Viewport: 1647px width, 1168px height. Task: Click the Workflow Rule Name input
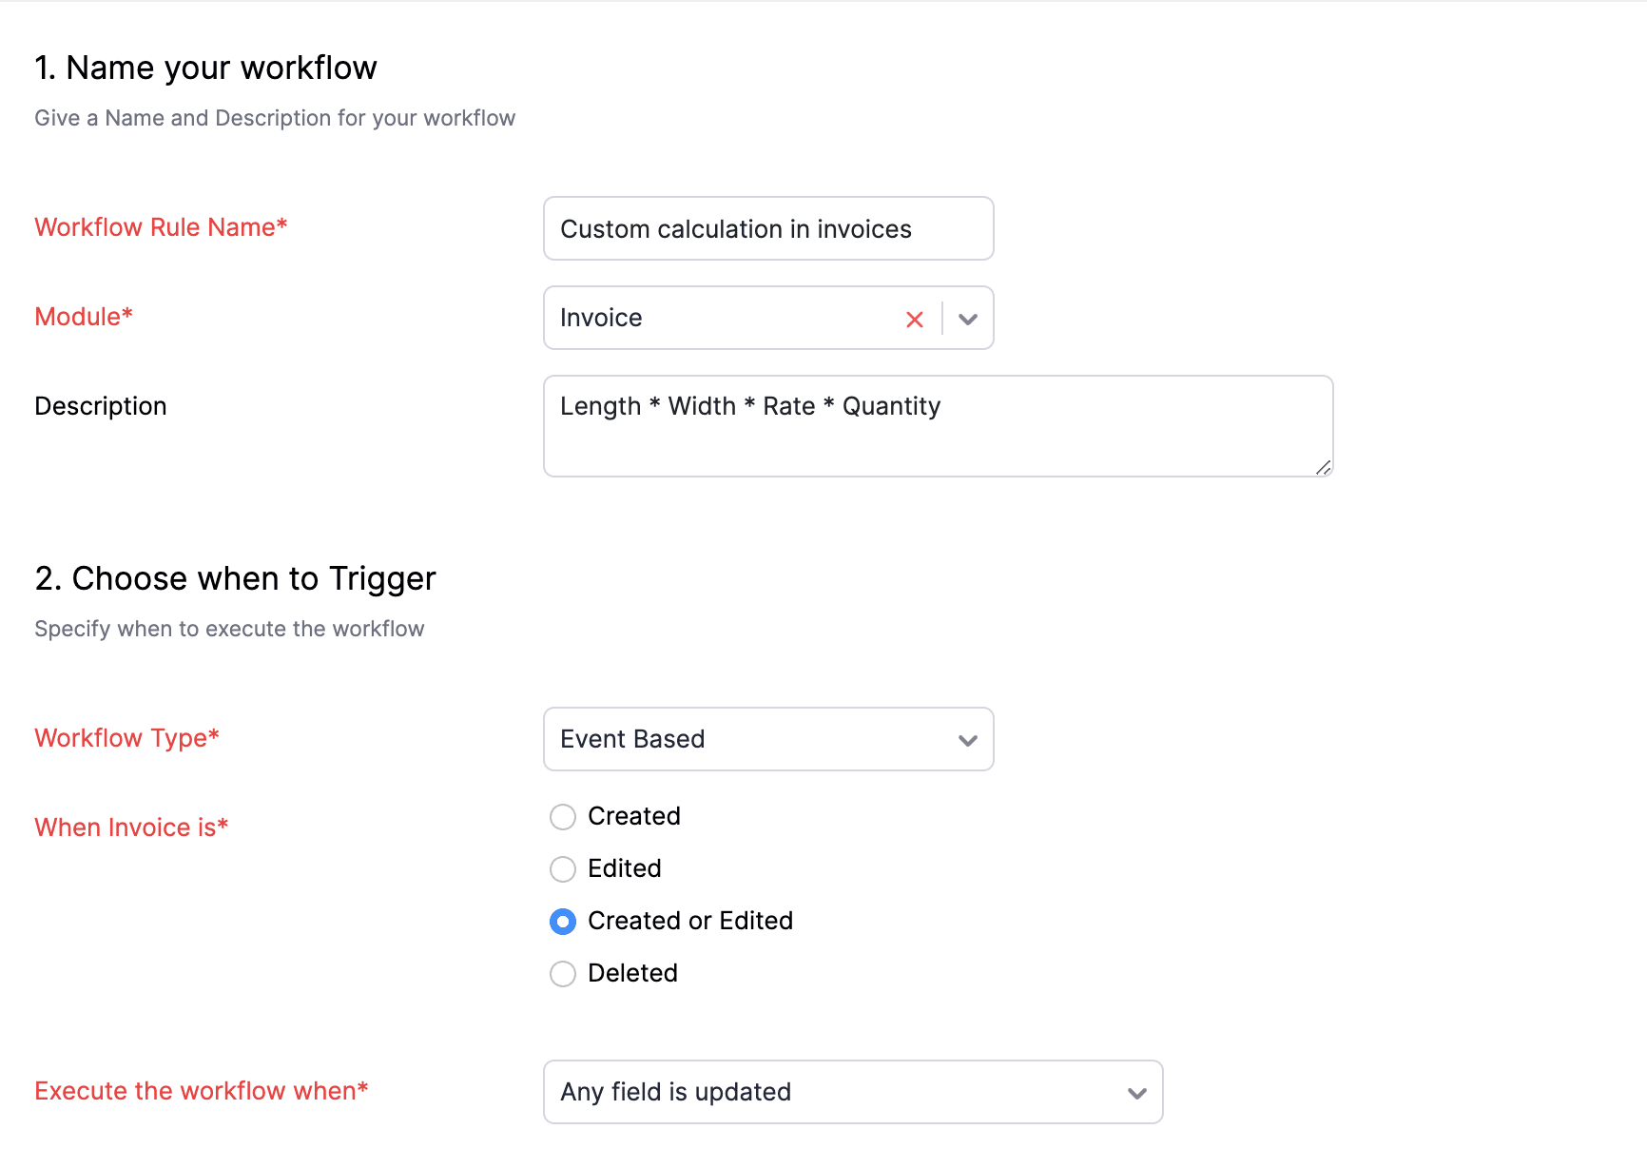767,229
